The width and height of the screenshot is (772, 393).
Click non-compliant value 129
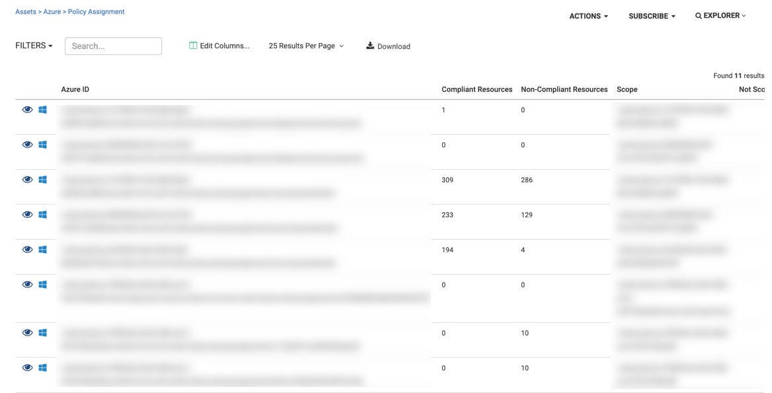[x=527, y=215]
